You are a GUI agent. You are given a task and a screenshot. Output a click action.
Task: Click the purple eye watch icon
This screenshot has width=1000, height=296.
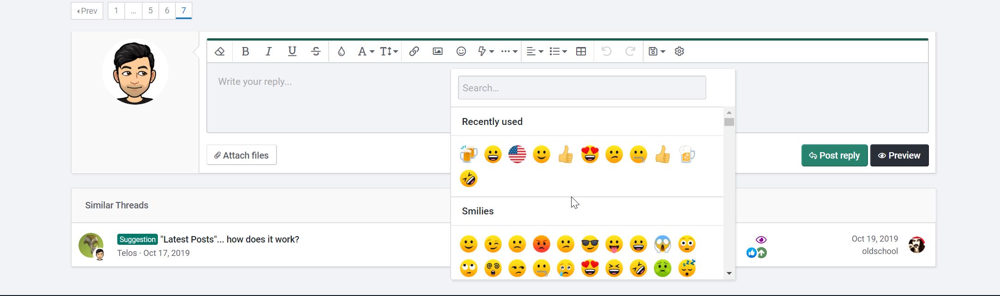point(761,240)
